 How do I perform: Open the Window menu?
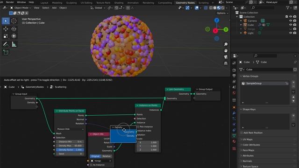(21, 2)
